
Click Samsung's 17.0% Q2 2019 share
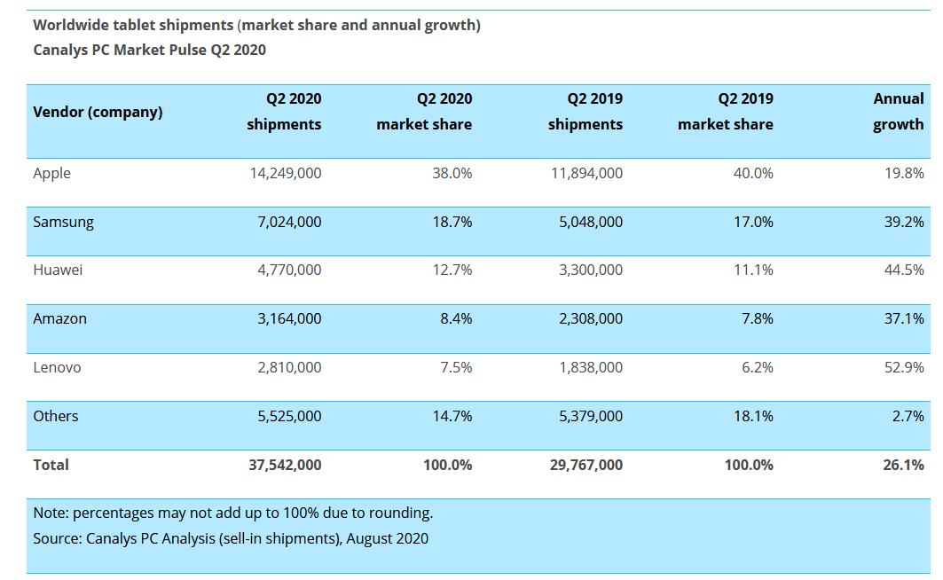753,223
